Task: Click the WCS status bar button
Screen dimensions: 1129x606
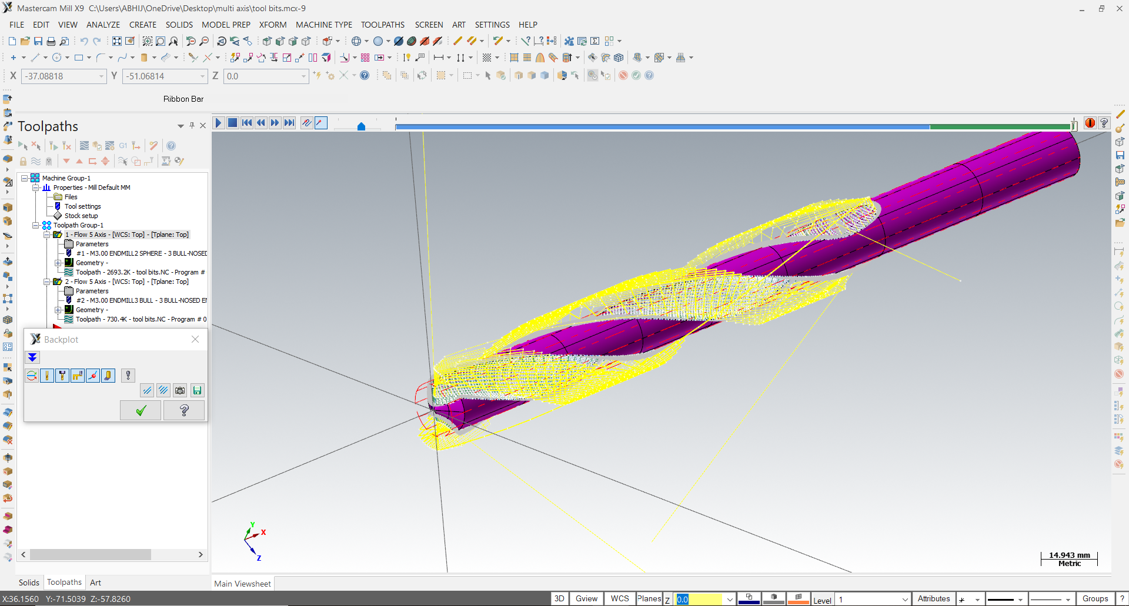Action: coord(620,598)
